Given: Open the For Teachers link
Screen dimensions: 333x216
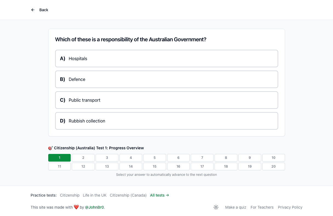Looking at the screenshot, I should [x=262, y=207].
